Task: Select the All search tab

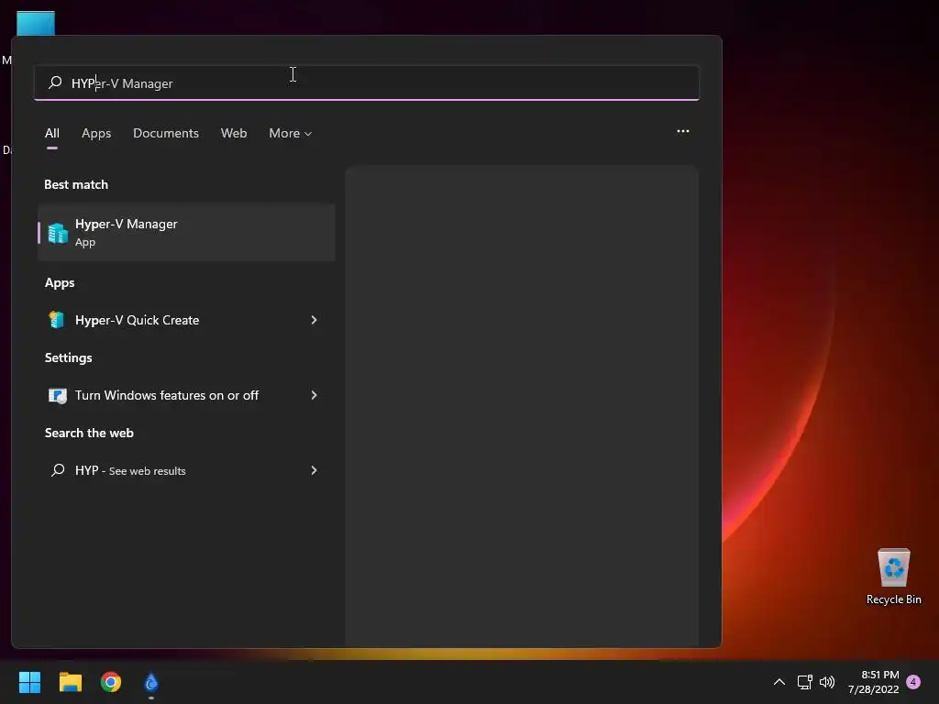Action: pyautogui.click(x=52, y=133)
